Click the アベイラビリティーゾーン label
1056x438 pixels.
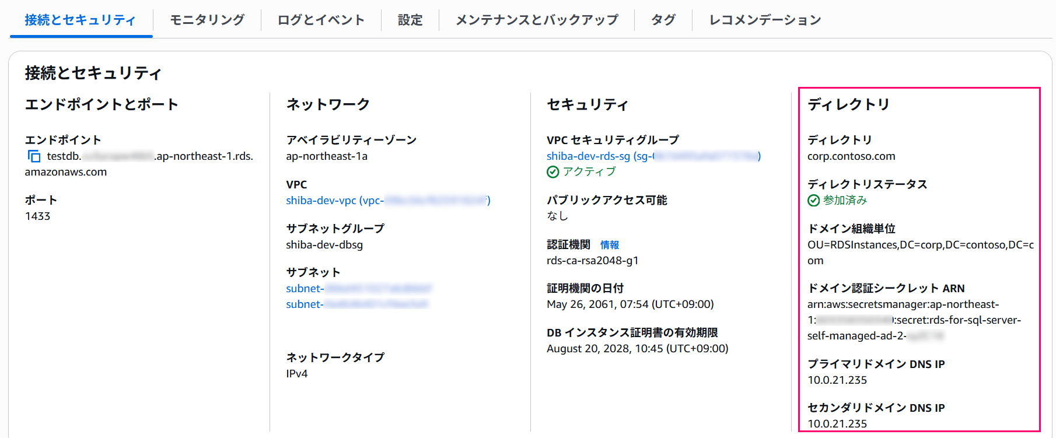click(x=351, y=141)
